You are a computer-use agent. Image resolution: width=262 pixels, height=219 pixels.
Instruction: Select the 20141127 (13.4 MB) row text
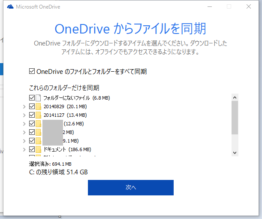[x=65, y=115]
